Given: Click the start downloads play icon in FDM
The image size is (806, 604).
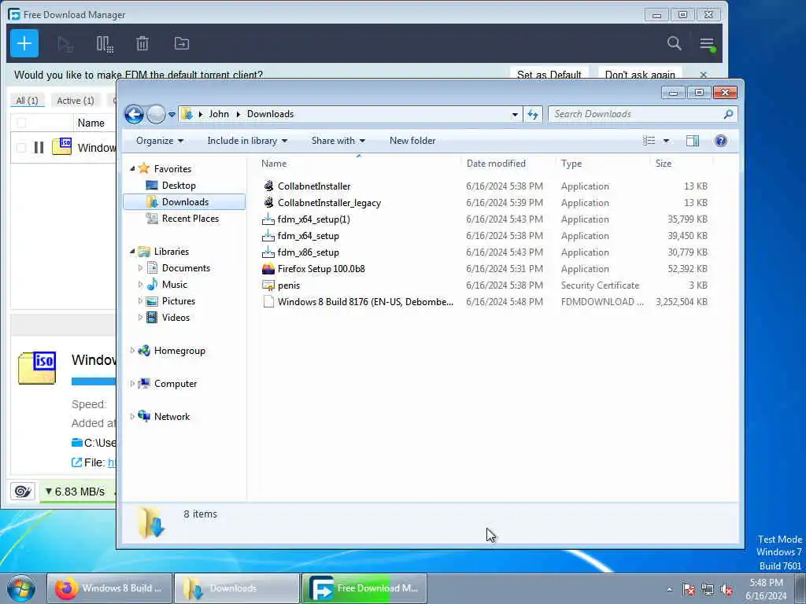Looking at the screenshot, I should click(65, 44).
